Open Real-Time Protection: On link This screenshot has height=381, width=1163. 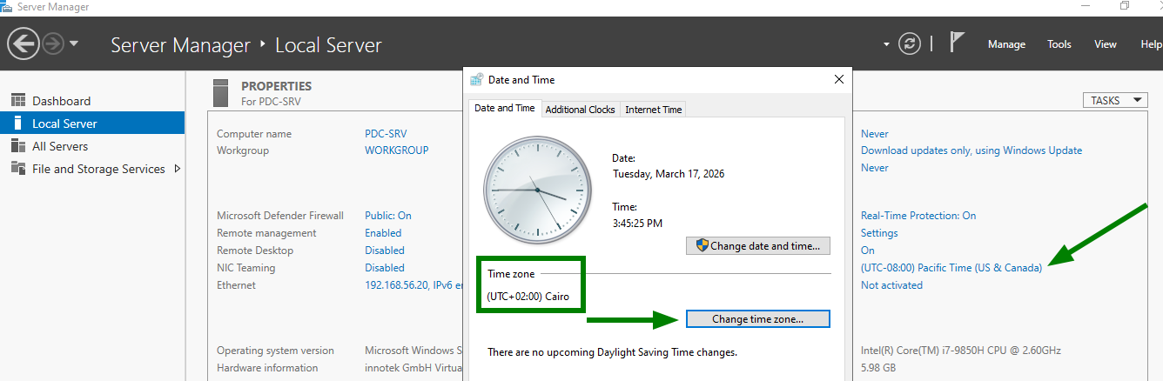pyautogui.click(x=918, y=216)
